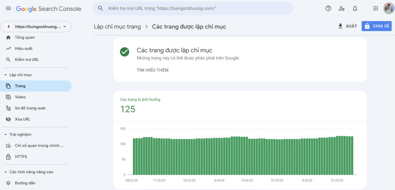Click the speedometer icon for Chỉ số quan trọng

coord(8,146)
